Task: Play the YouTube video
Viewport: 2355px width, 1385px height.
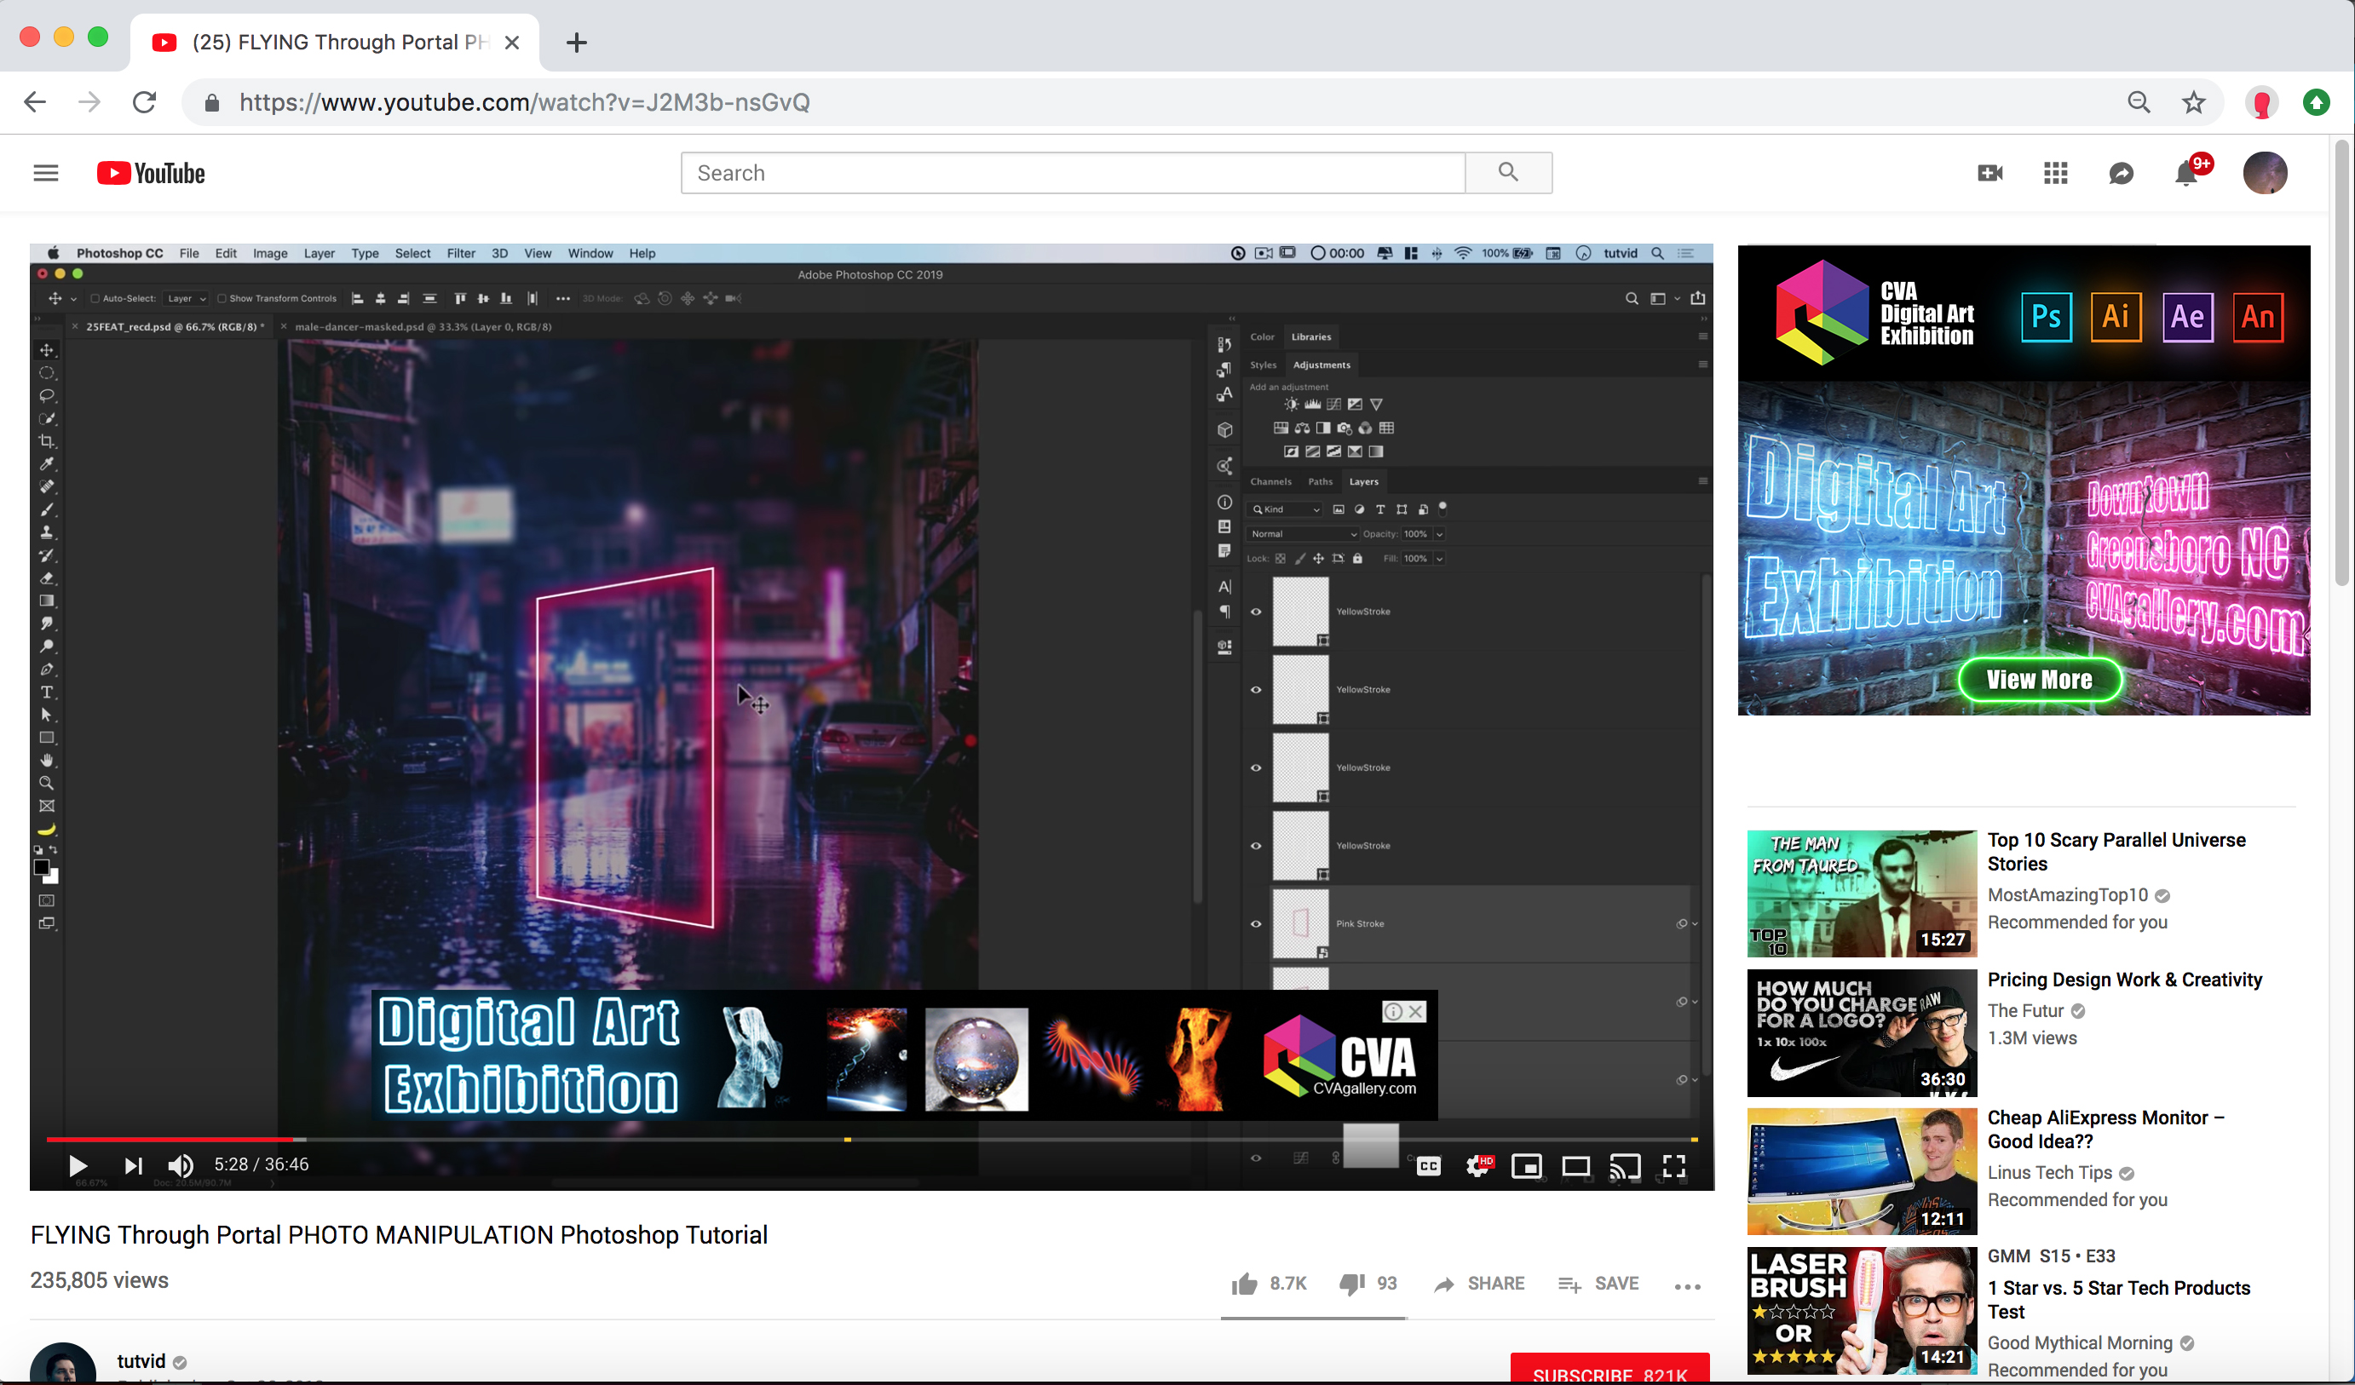Action: coord(78,1165)
